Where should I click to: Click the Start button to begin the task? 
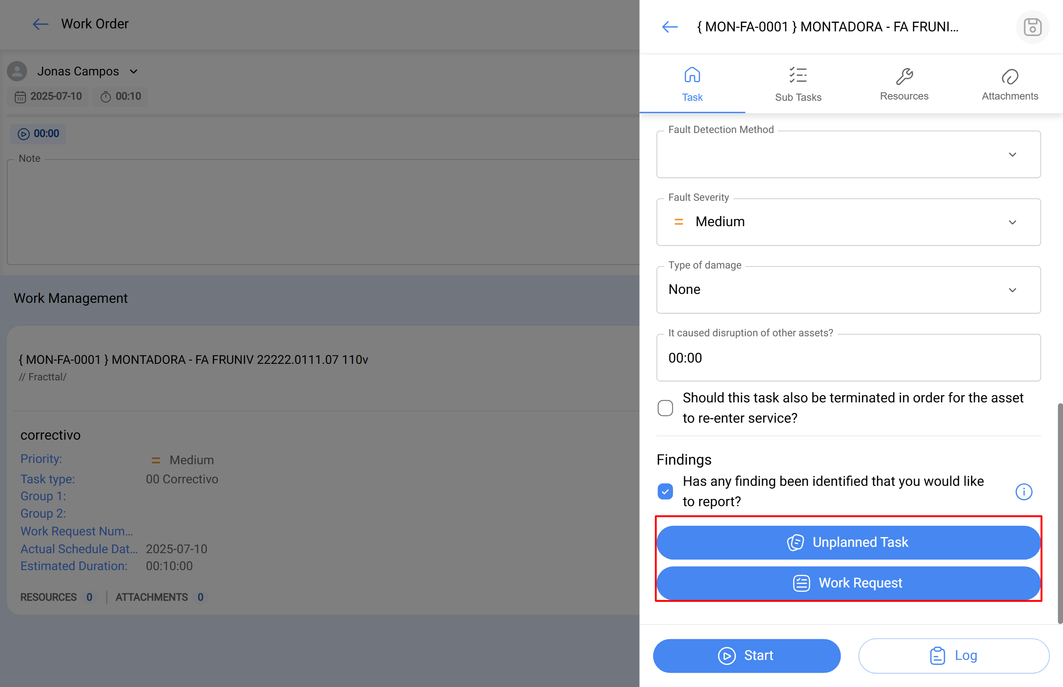click(x=746, y=655)
